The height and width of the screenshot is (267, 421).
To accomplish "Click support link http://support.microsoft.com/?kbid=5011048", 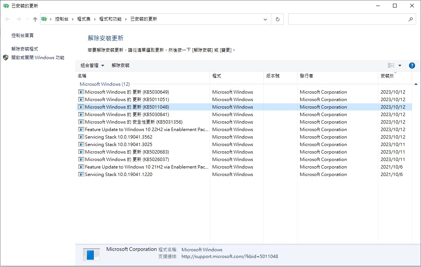I will [x=229, y=257].
